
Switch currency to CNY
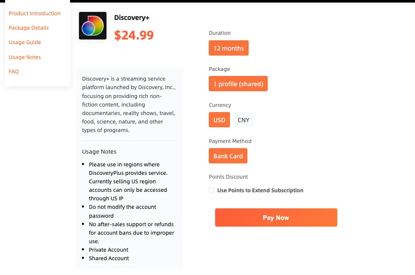point(244,120)
